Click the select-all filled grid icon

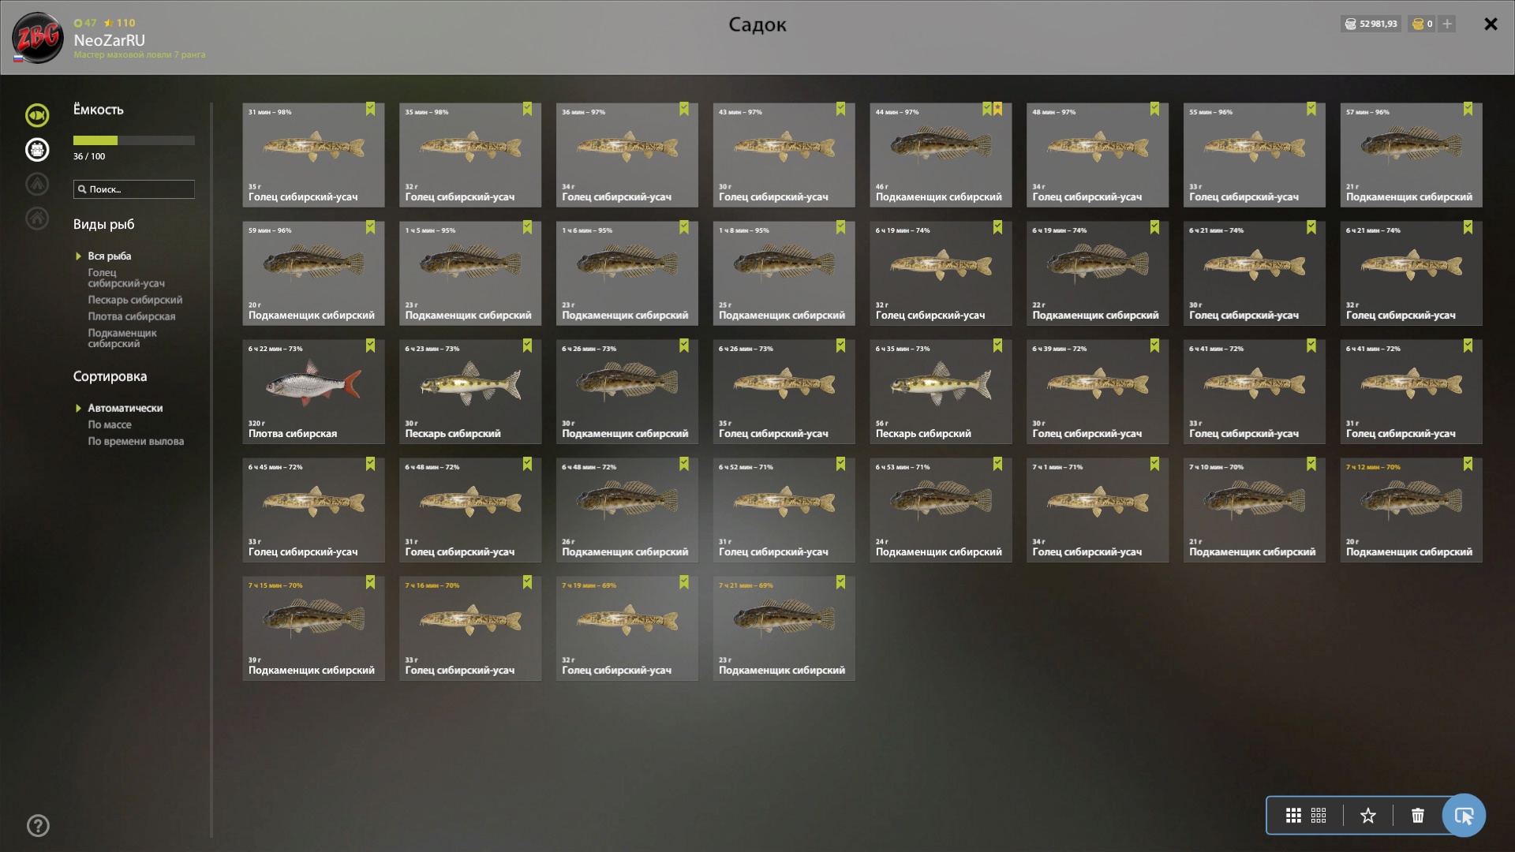(1293, 816)
